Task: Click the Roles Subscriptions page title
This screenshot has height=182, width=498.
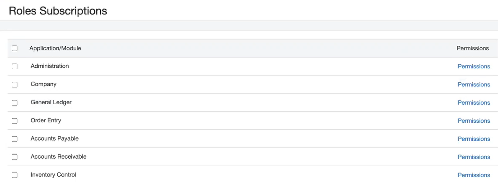Action: [58, 11]
